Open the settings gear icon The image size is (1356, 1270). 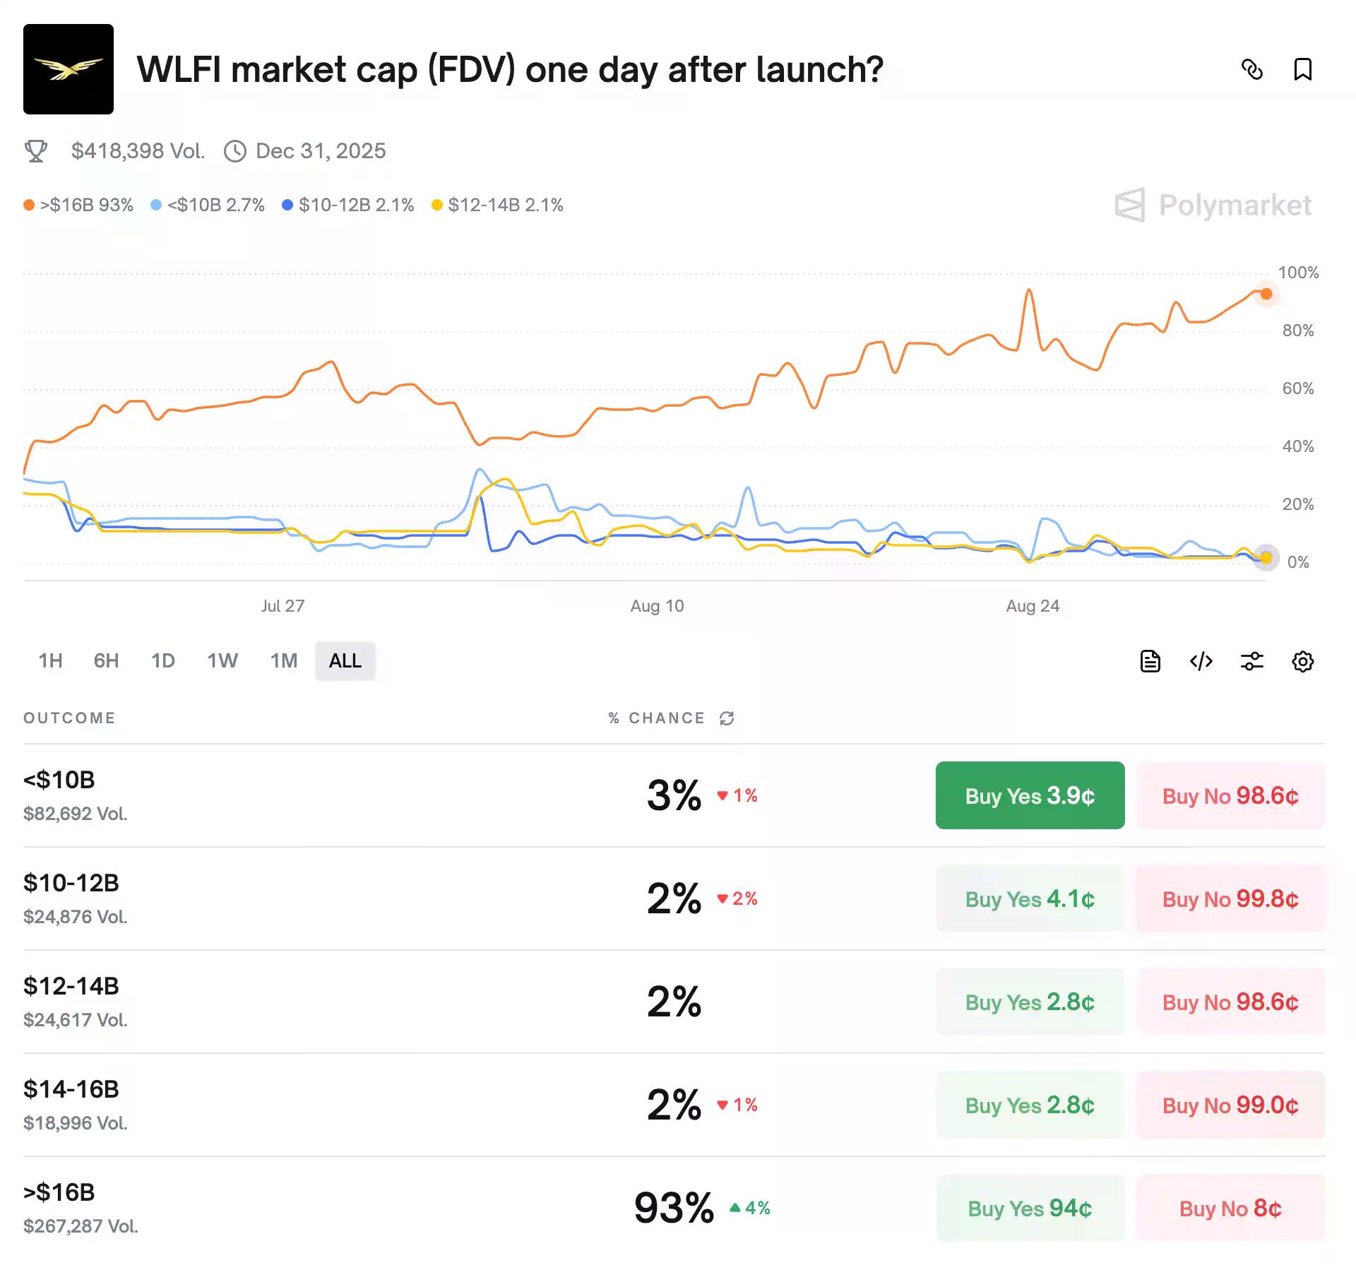(1303, 661)
